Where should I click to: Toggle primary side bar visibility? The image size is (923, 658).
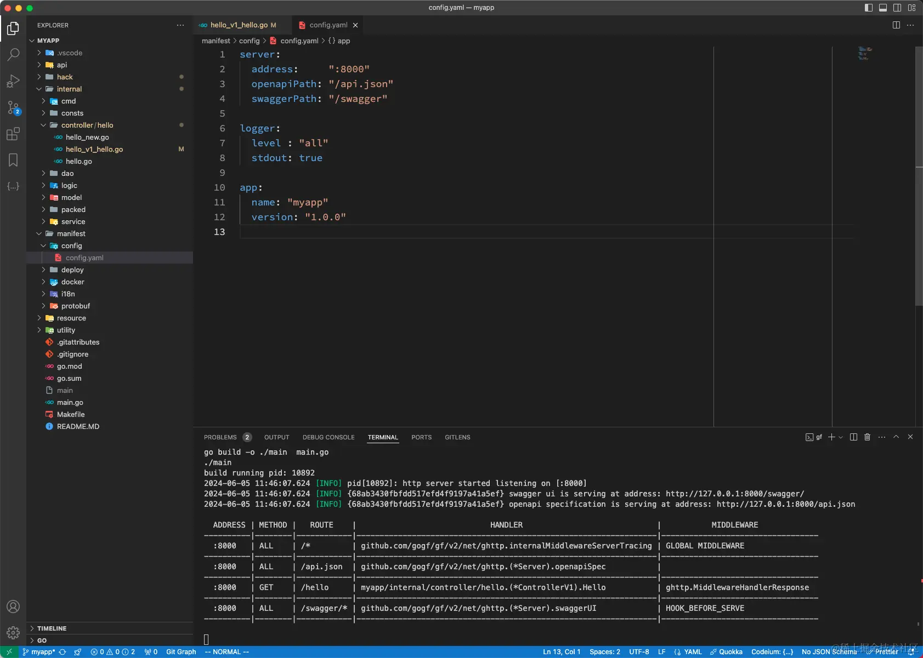pos(869,8)
